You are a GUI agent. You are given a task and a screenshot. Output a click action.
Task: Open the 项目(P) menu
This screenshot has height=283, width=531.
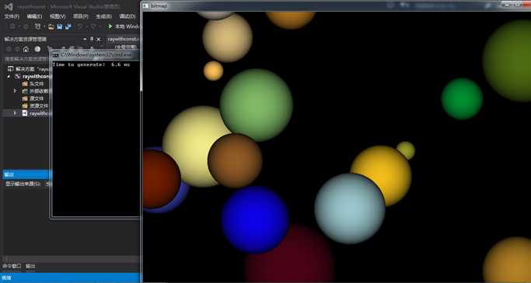[81, 16]
